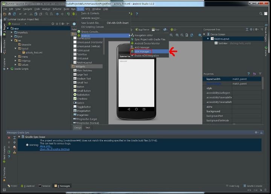Click the Component Tree gear icon
The width and height of the screenshot is (271, 194).
point(256,29)
